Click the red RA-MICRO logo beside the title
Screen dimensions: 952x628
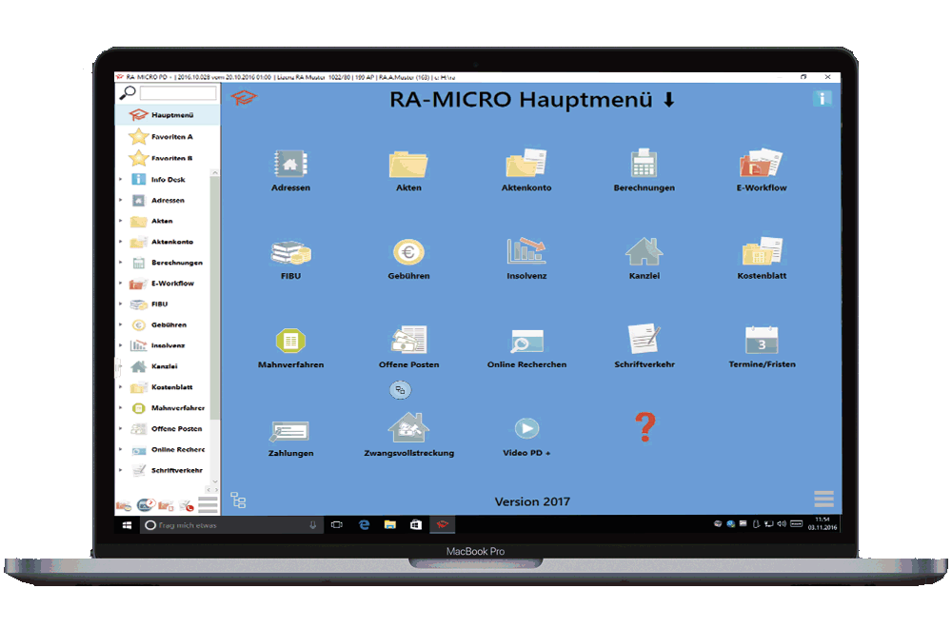(x=244, y=97)
